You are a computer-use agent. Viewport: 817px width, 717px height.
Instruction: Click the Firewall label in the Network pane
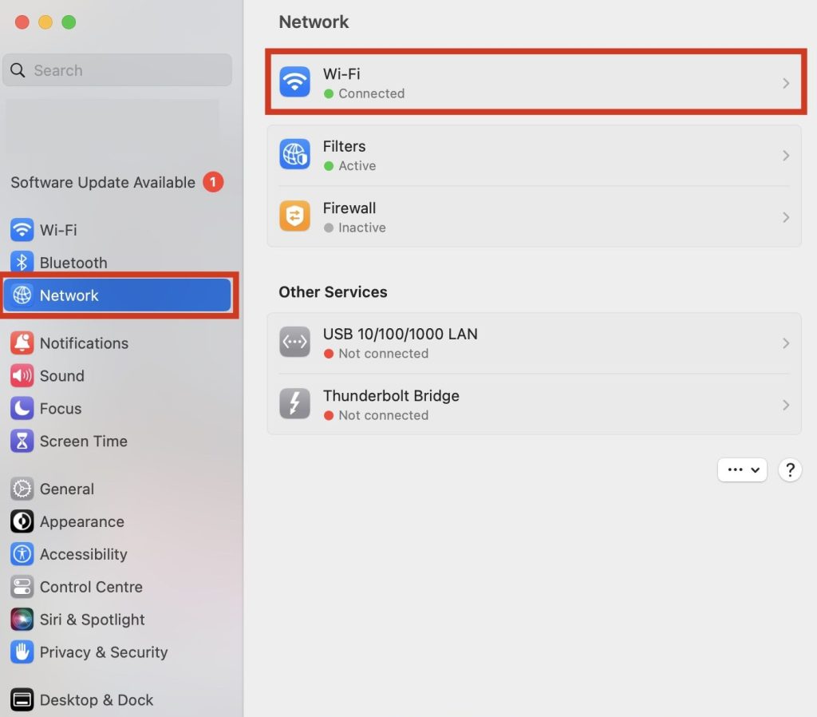point(349,208)
